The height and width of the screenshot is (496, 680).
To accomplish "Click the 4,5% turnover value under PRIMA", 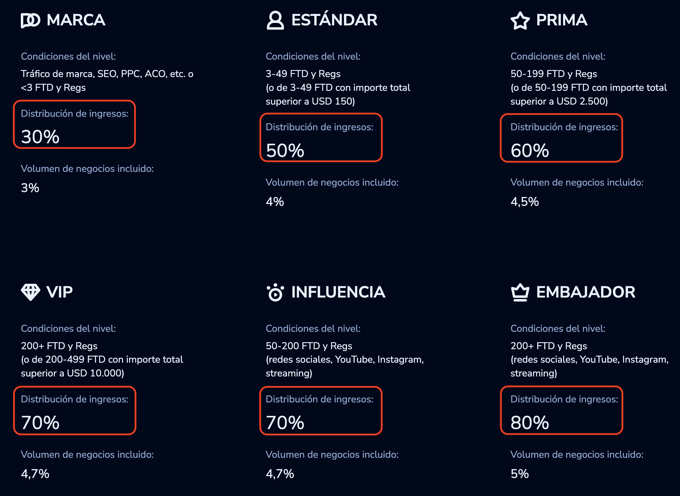I will point(525,202).
